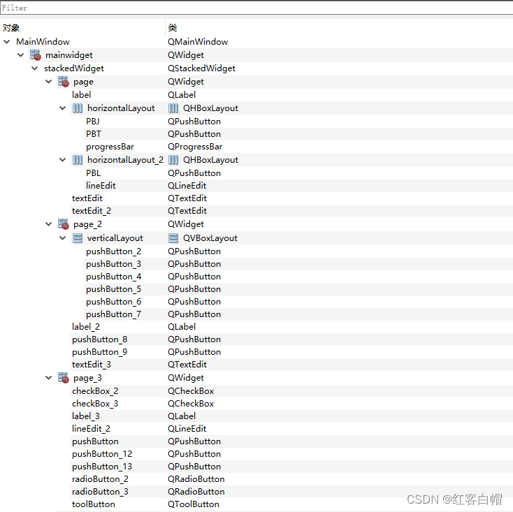Collapse the page_3 node
The height and width of the screenshot is (512, 513).
point(49,378)
